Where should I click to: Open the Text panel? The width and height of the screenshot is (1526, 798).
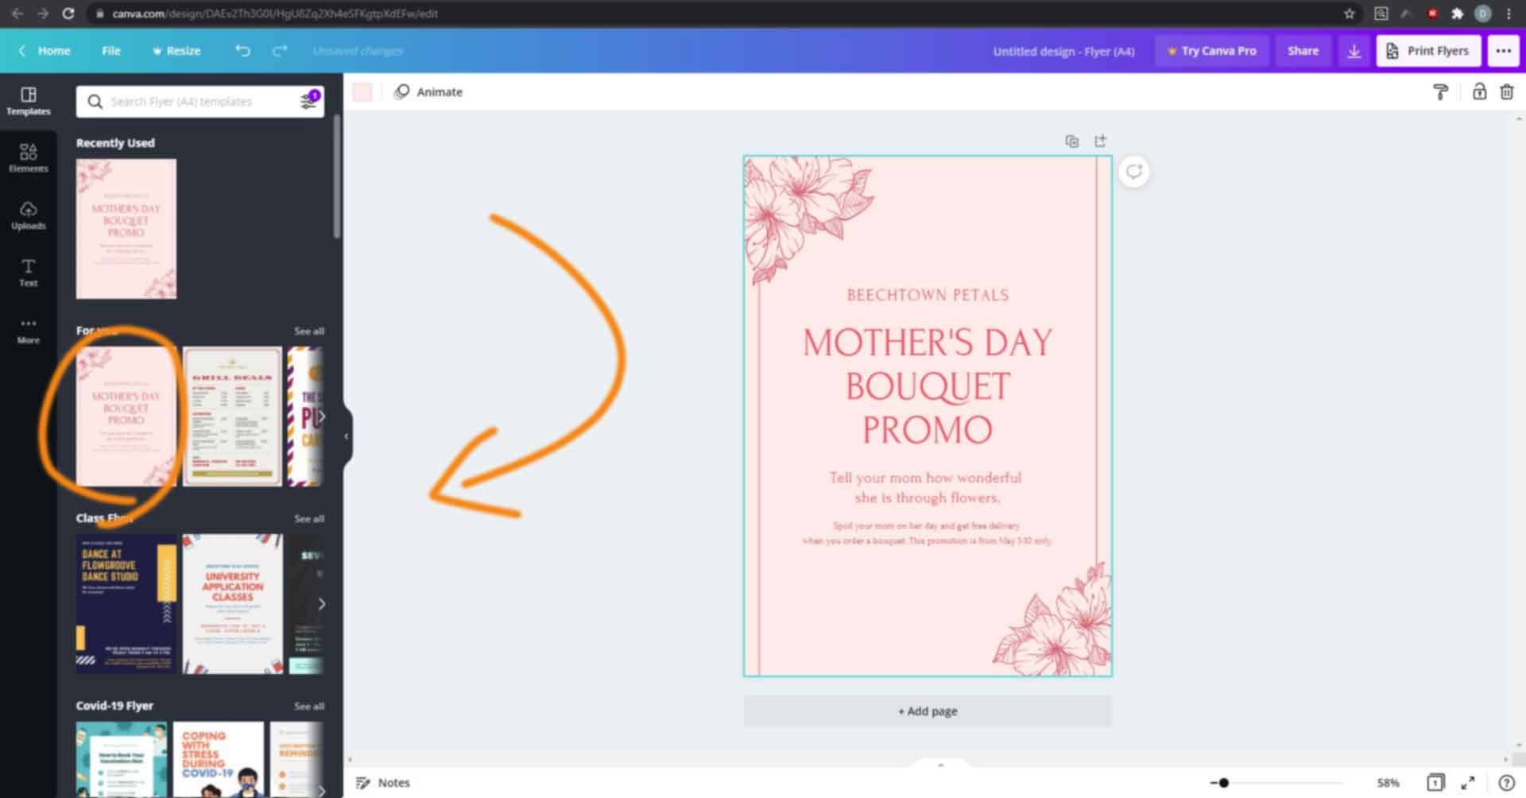tap(28, 272)
